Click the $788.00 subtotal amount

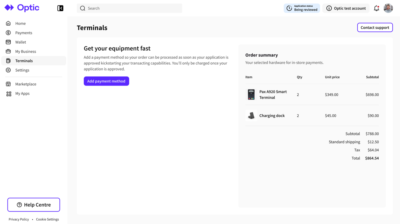372,134
